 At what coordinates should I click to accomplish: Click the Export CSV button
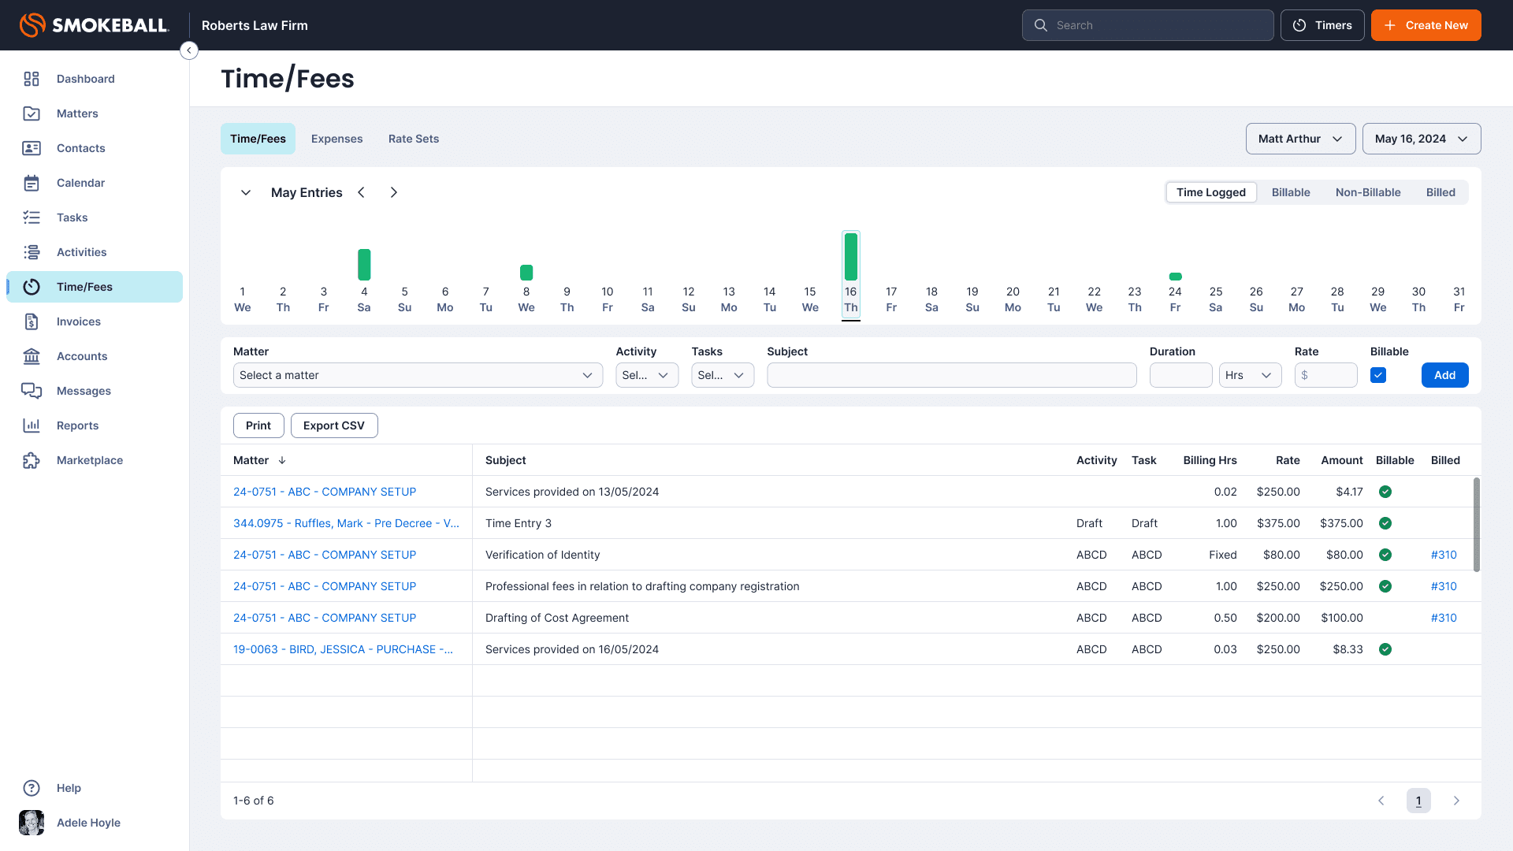point(334,425)
